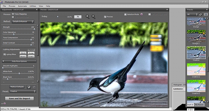The image size is (209, 111).
Task: Click the Smooth Highlights slider handle
Action: pyautogui.click(x=3, y=68)
